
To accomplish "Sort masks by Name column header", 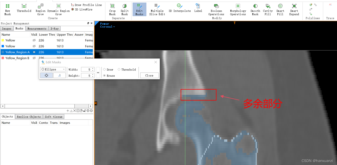I will click(x=15, y=34).
